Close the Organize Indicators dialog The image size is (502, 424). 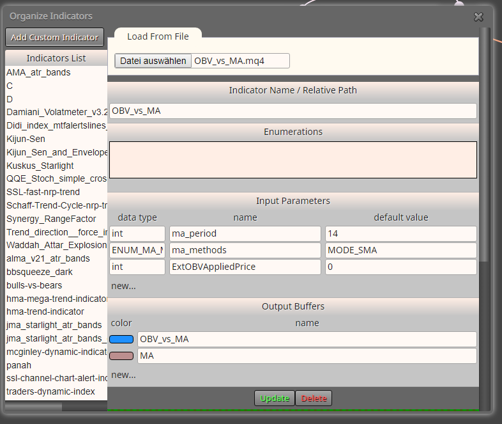click(x=478, y=17)
